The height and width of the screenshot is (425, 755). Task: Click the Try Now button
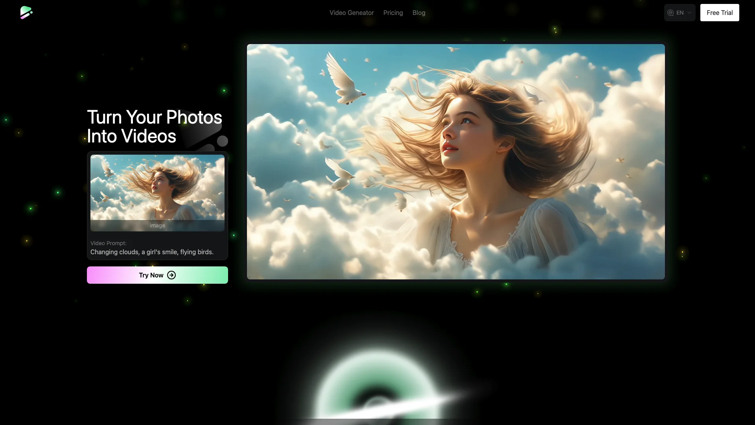tap(157, 275)
